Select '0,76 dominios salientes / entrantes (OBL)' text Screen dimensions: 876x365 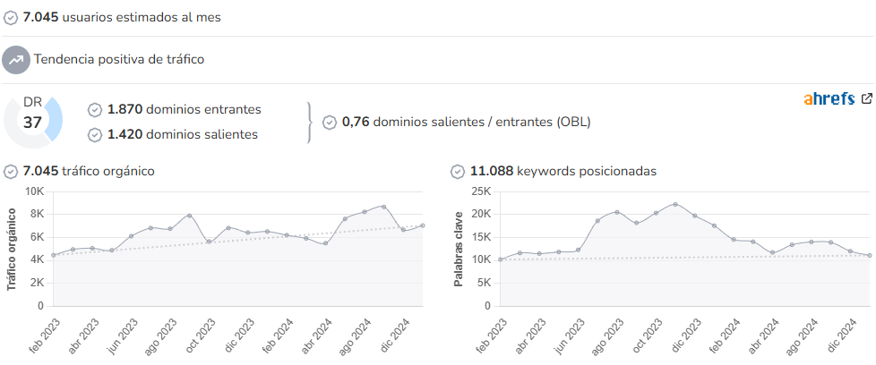pyautogui.click(x=467, y=122)
